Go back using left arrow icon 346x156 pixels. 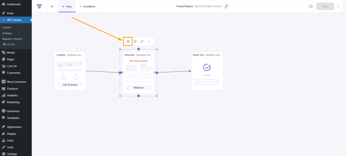coord(52,6)
